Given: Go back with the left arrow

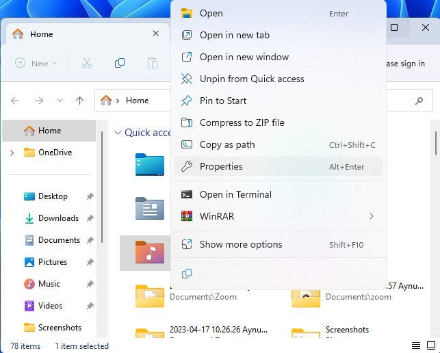Looking at the screenshot, I should click(15, 101).
